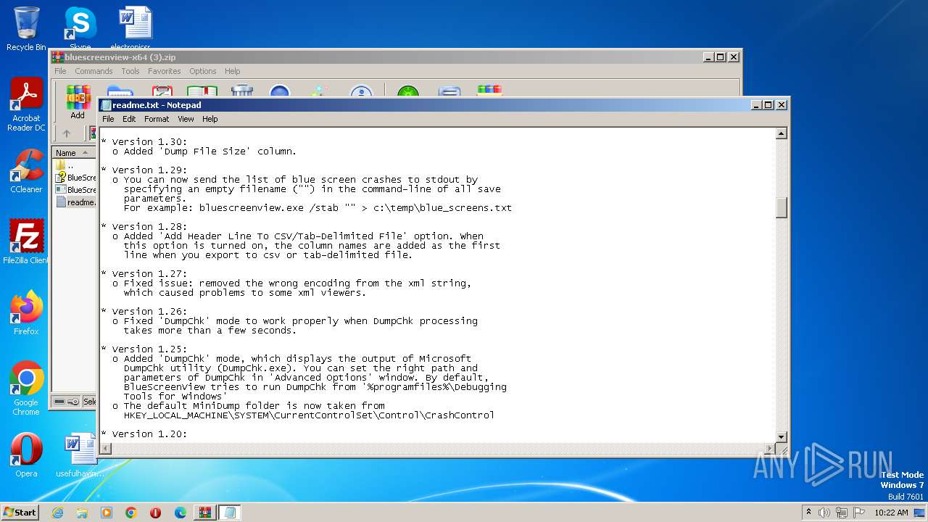The height and width of the screenshot is (522, 928).
Task: Click the volume speaker tray icon
Action: pyautogui.click(x=824, y=513)
